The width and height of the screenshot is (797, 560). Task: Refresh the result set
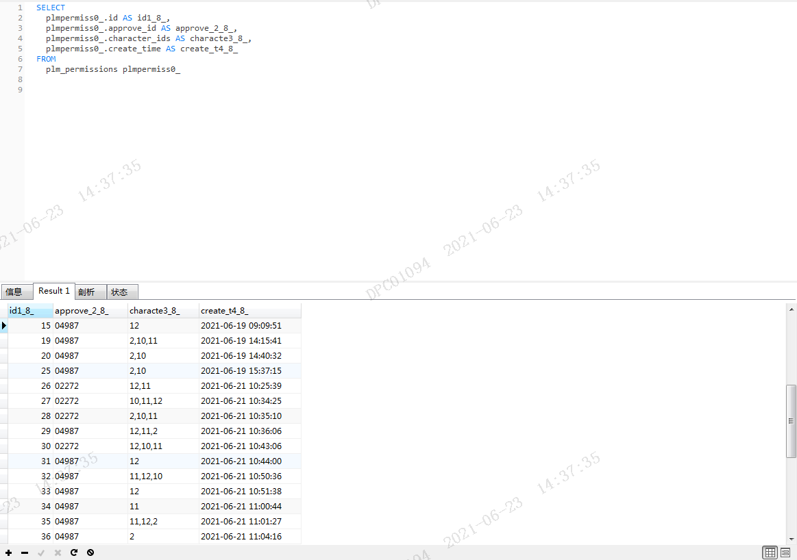[74, 552]
